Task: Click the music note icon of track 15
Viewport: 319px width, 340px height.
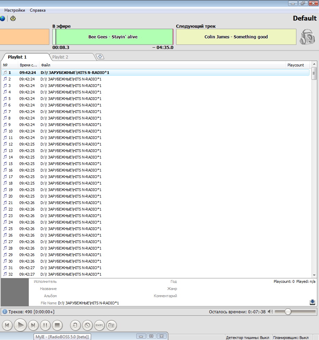Action: pos(5,164)
